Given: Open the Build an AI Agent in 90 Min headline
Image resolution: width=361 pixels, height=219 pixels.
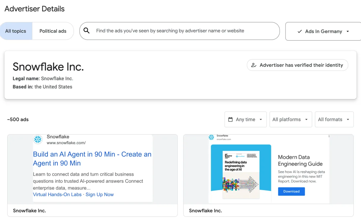Looking at the screenshot, I should tap(92, 159).
